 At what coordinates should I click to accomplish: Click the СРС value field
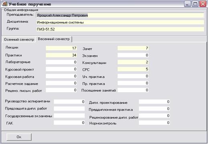pyautogui.click(x=133, y=69)
